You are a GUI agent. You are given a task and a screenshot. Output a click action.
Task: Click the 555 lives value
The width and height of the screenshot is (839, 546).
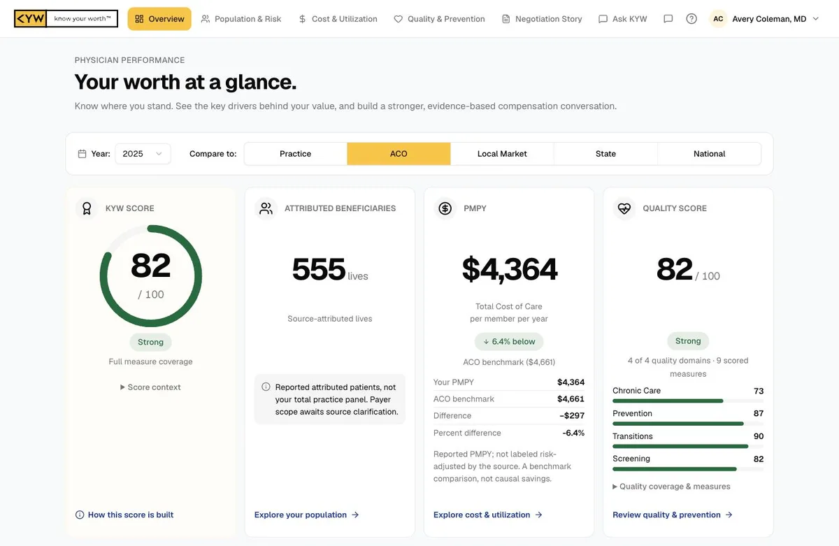tap(330, 270)
